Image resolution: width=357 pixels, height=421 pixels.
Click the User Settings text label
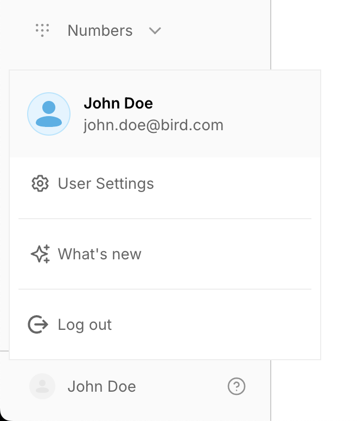coord(106,184)
